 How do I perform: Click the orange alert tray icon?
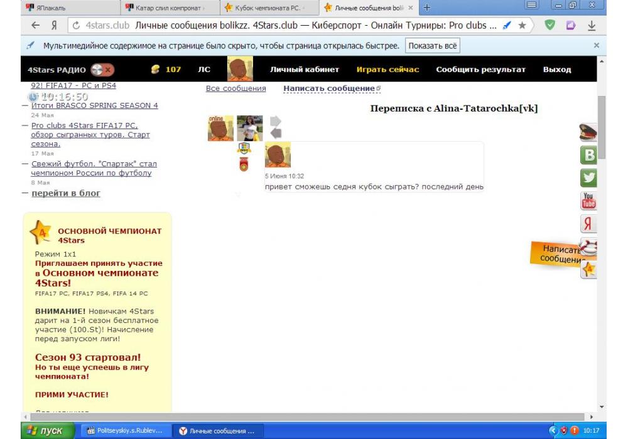tap(575, 431)
